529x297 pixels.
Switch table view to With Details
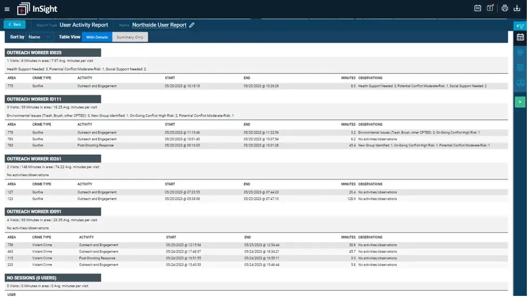tap(97, 37)
